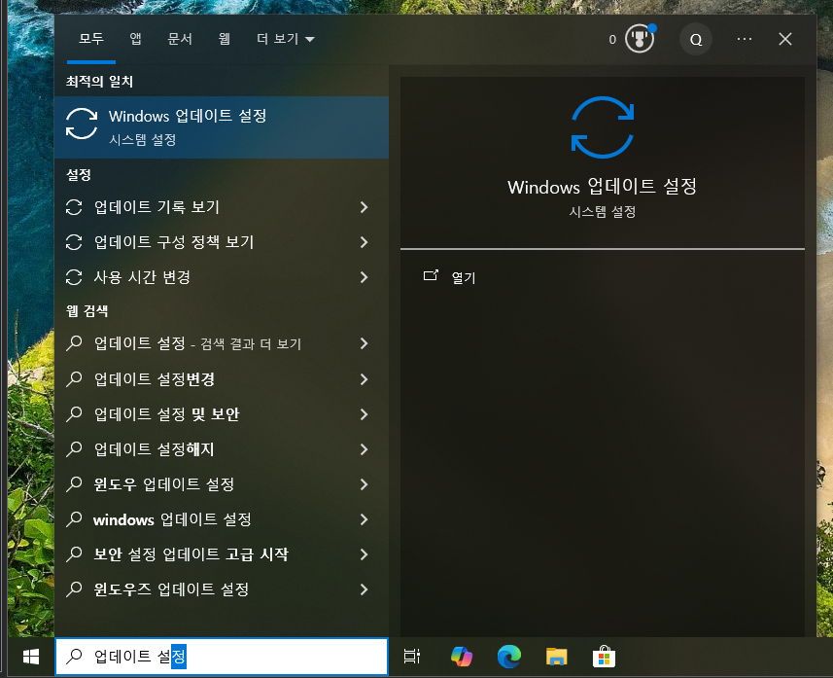Expand arrow for 사용 시간 변경

tap(364, 277)
